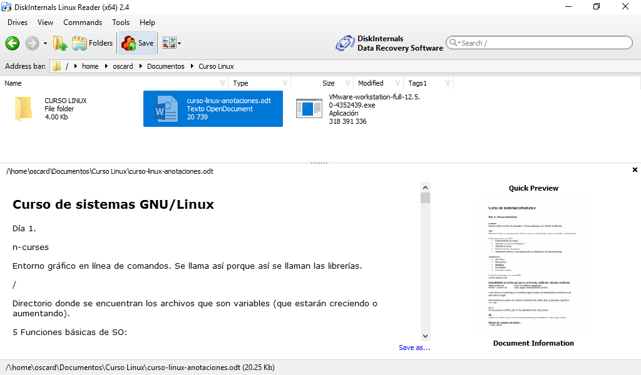Click the grey Forward arrow button
641x375 pixels.
[x=32, y=43]
